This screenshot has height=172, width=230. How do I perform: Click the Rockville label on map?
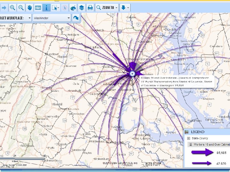click(109, 67)
